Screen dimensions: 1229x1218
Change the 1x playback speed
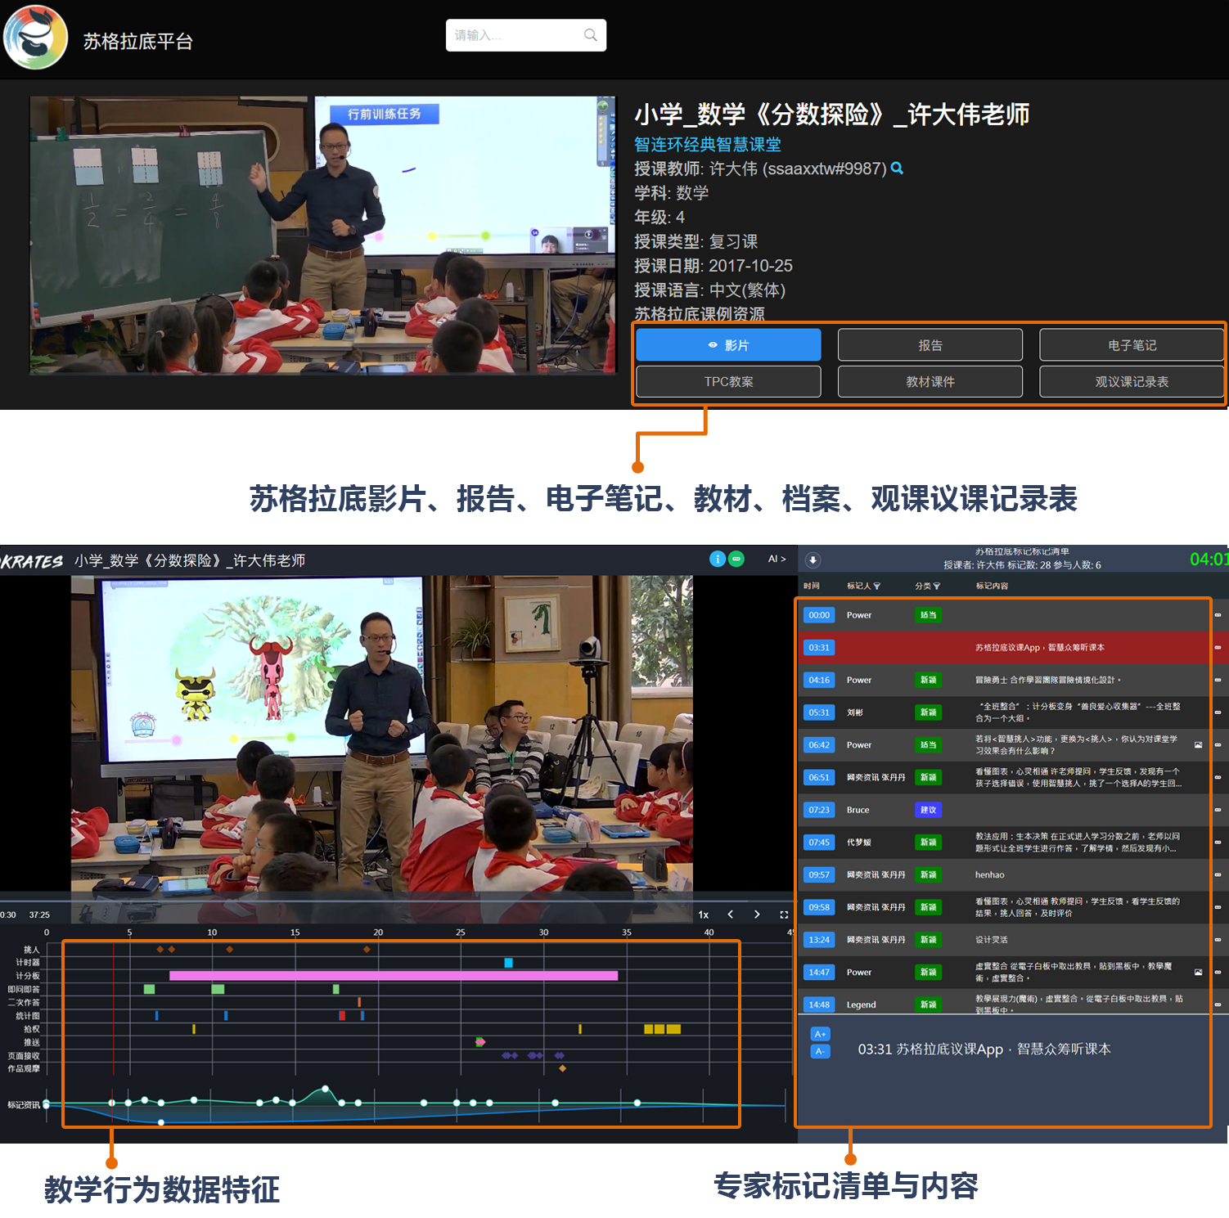704,915
